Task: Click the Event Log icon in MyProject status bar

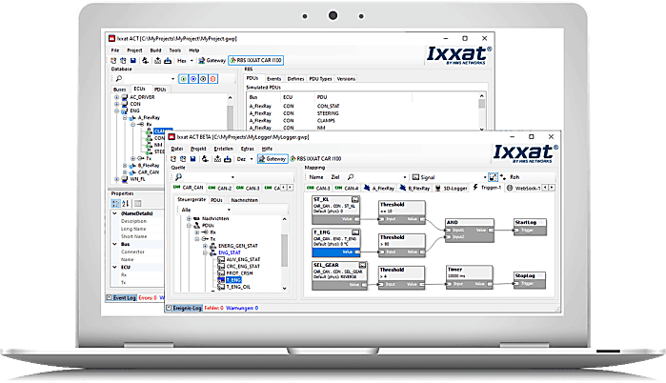Action: [110, 297]
